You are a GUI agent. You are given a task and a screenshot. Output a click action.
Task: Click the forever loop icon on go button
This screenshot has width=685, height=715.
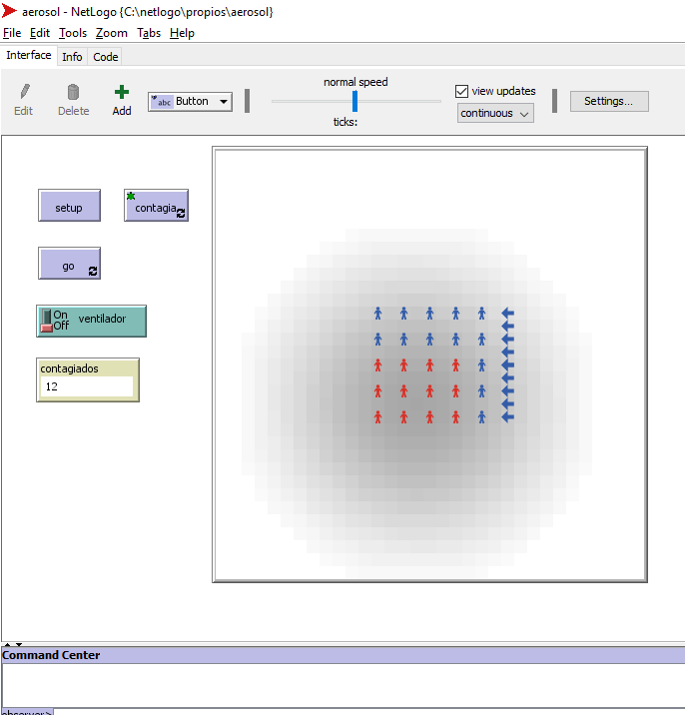(93, 271)
